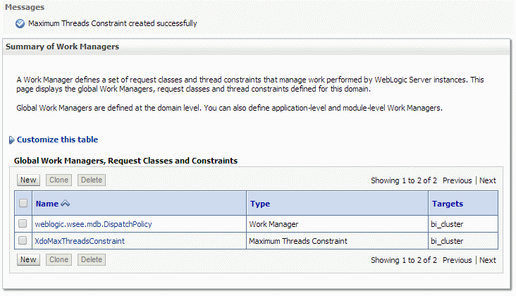Click the success checkmark message icon
The image size is (516, 296).
(x=20, y=23)
